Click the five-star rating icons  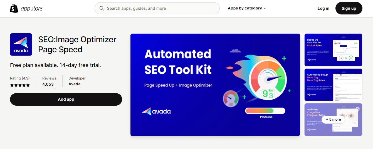(20, 85)
